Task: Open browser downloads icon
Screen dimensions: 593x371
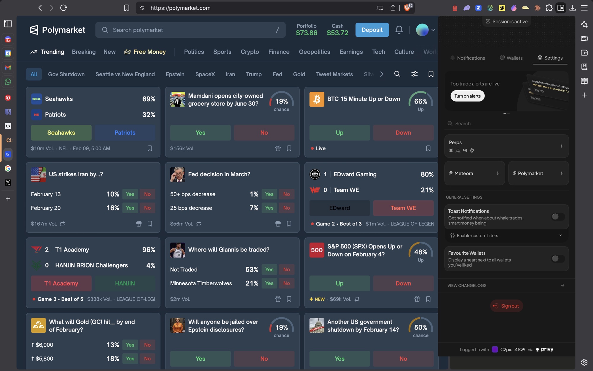Action: [573, 8]
